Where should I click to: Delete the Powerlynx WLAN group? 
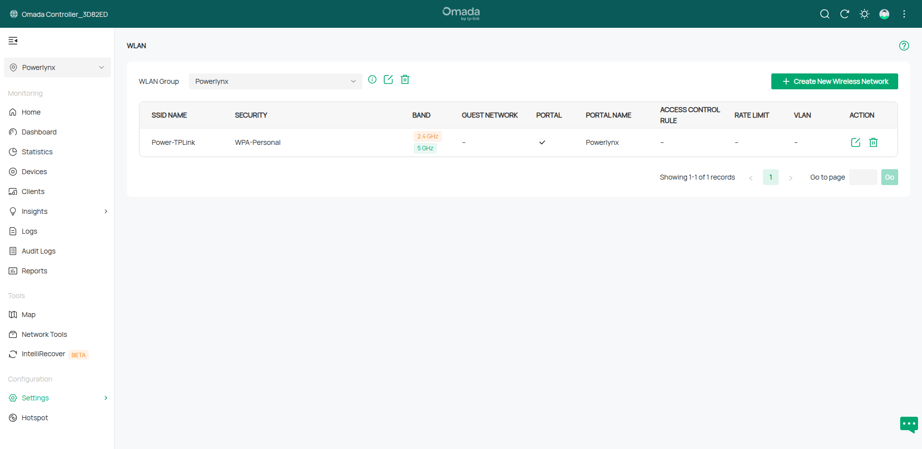(405, 79)
